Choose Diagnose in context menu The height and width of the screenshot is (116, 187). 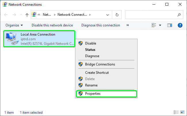click(x=106, y=56)
